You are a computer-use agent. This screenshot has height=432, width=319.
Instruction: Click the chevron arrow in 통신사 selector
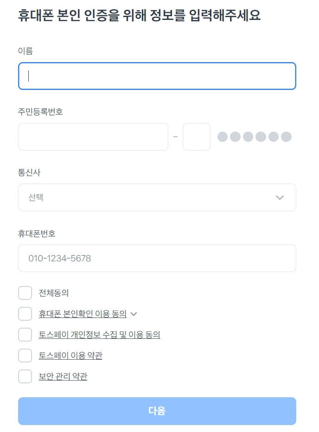[280, 197]
